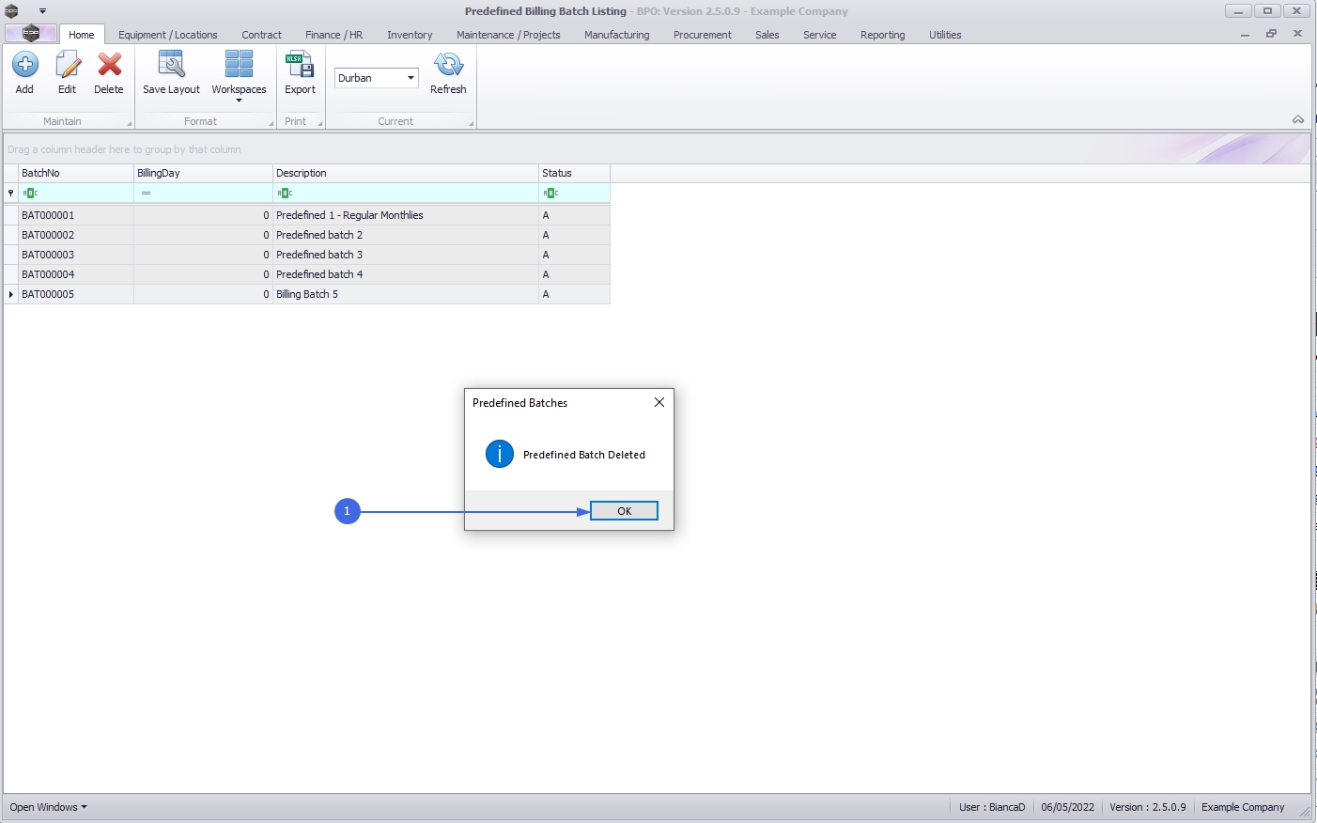
Task: Open the Reporting tab
Action: pyautogui.click(x=882, y=35)
